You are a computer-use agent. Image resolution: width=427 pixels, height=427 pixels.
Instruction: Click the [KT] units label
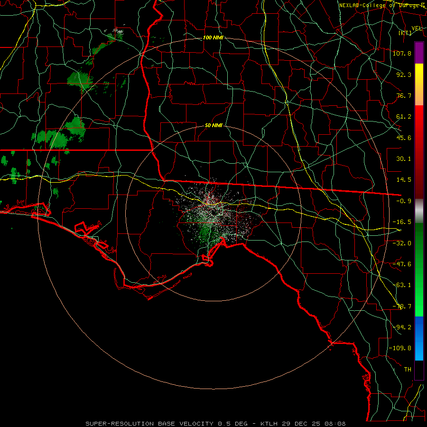click(x=405, y=33)
